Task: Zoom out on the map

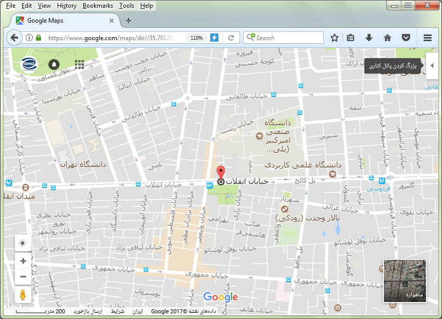Action: pyautogui.click(x=23, y=277)
